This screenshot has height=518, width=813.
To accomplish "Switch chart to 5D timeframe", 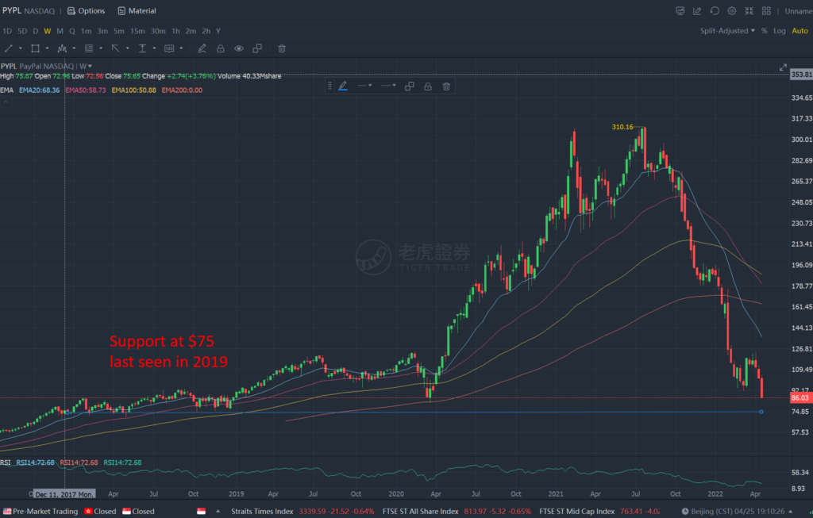I will [x=22, y=31].
